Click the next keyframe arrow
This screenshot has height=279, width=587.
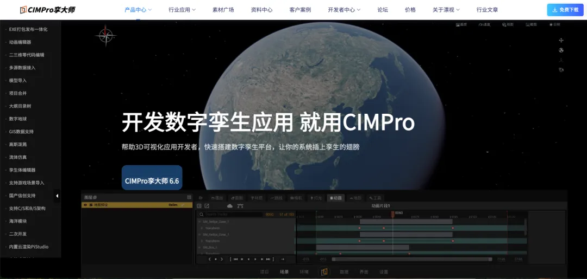pyautogui.click(x=222, y=259)
